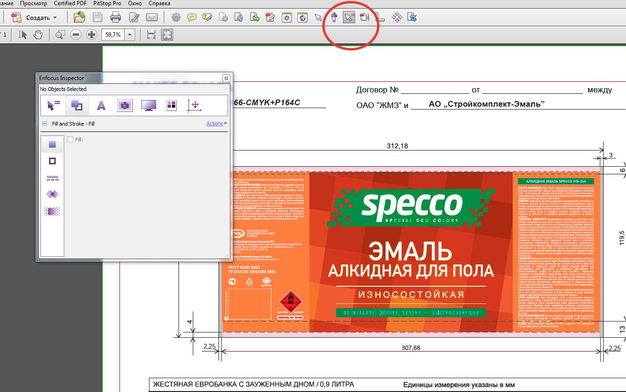Click the email envelope icon
Screen dimensions: 626x392
pos(152,18)
